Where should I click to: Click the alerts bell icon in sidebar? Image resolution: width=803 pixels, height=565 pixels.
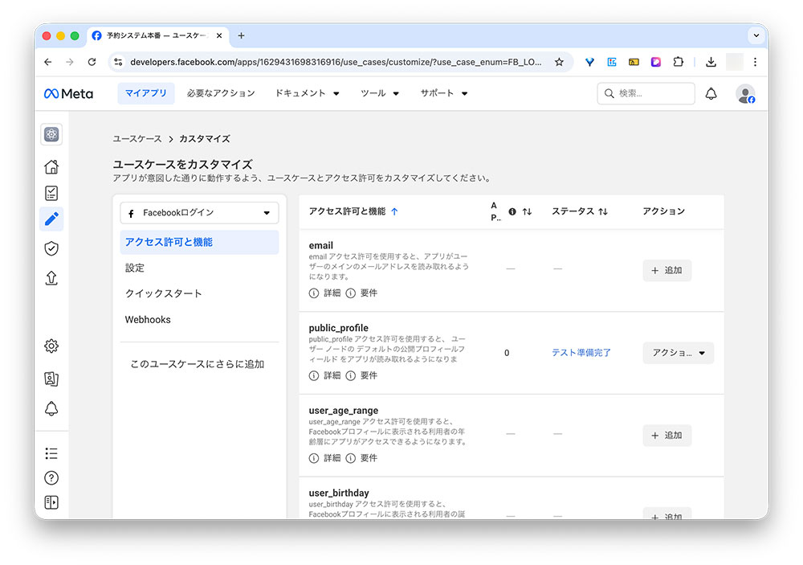tap(51, 409)
